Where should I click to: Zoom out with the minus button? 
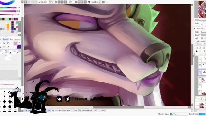tap(59, 2)
